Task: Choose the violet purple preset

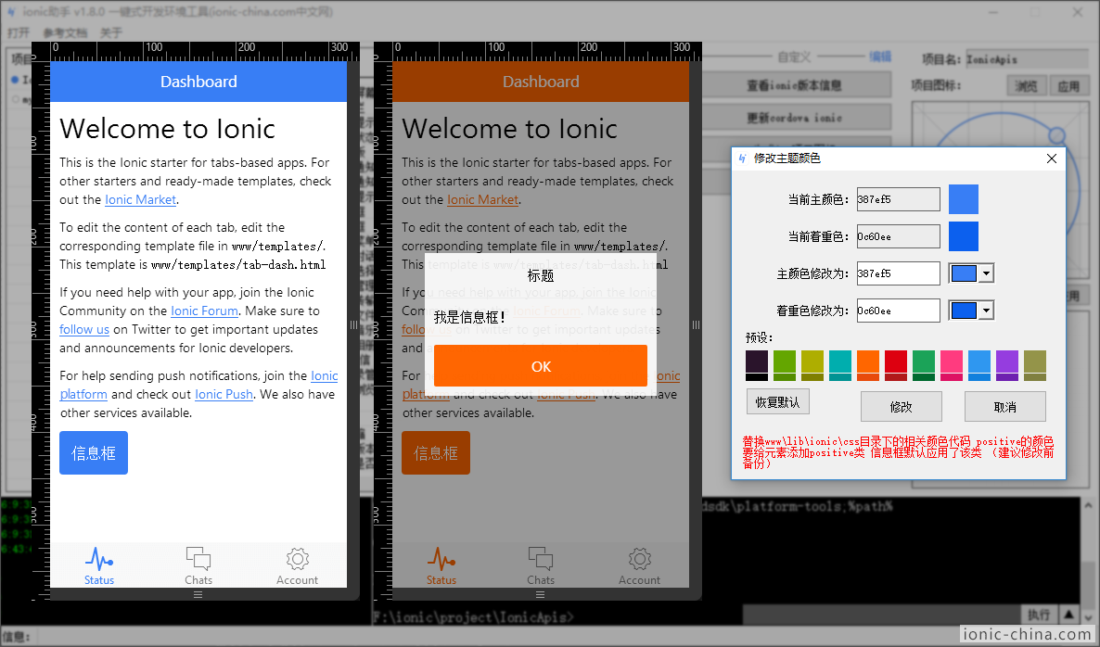Action: [1006, 366]
